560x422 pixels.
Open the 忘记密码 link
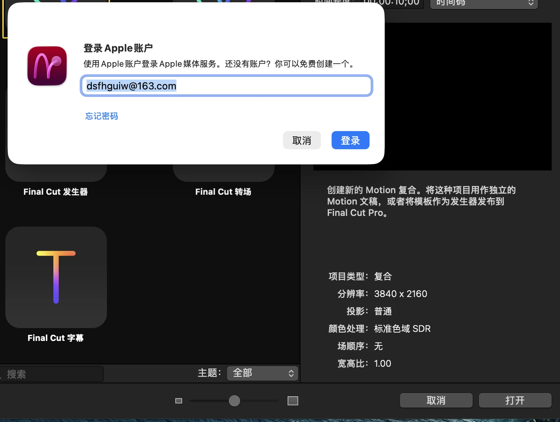102,116
